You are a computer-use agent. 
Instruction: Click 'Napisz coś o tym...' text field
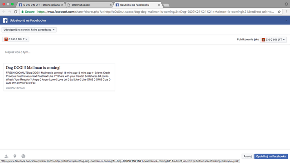tap(18, 52)
